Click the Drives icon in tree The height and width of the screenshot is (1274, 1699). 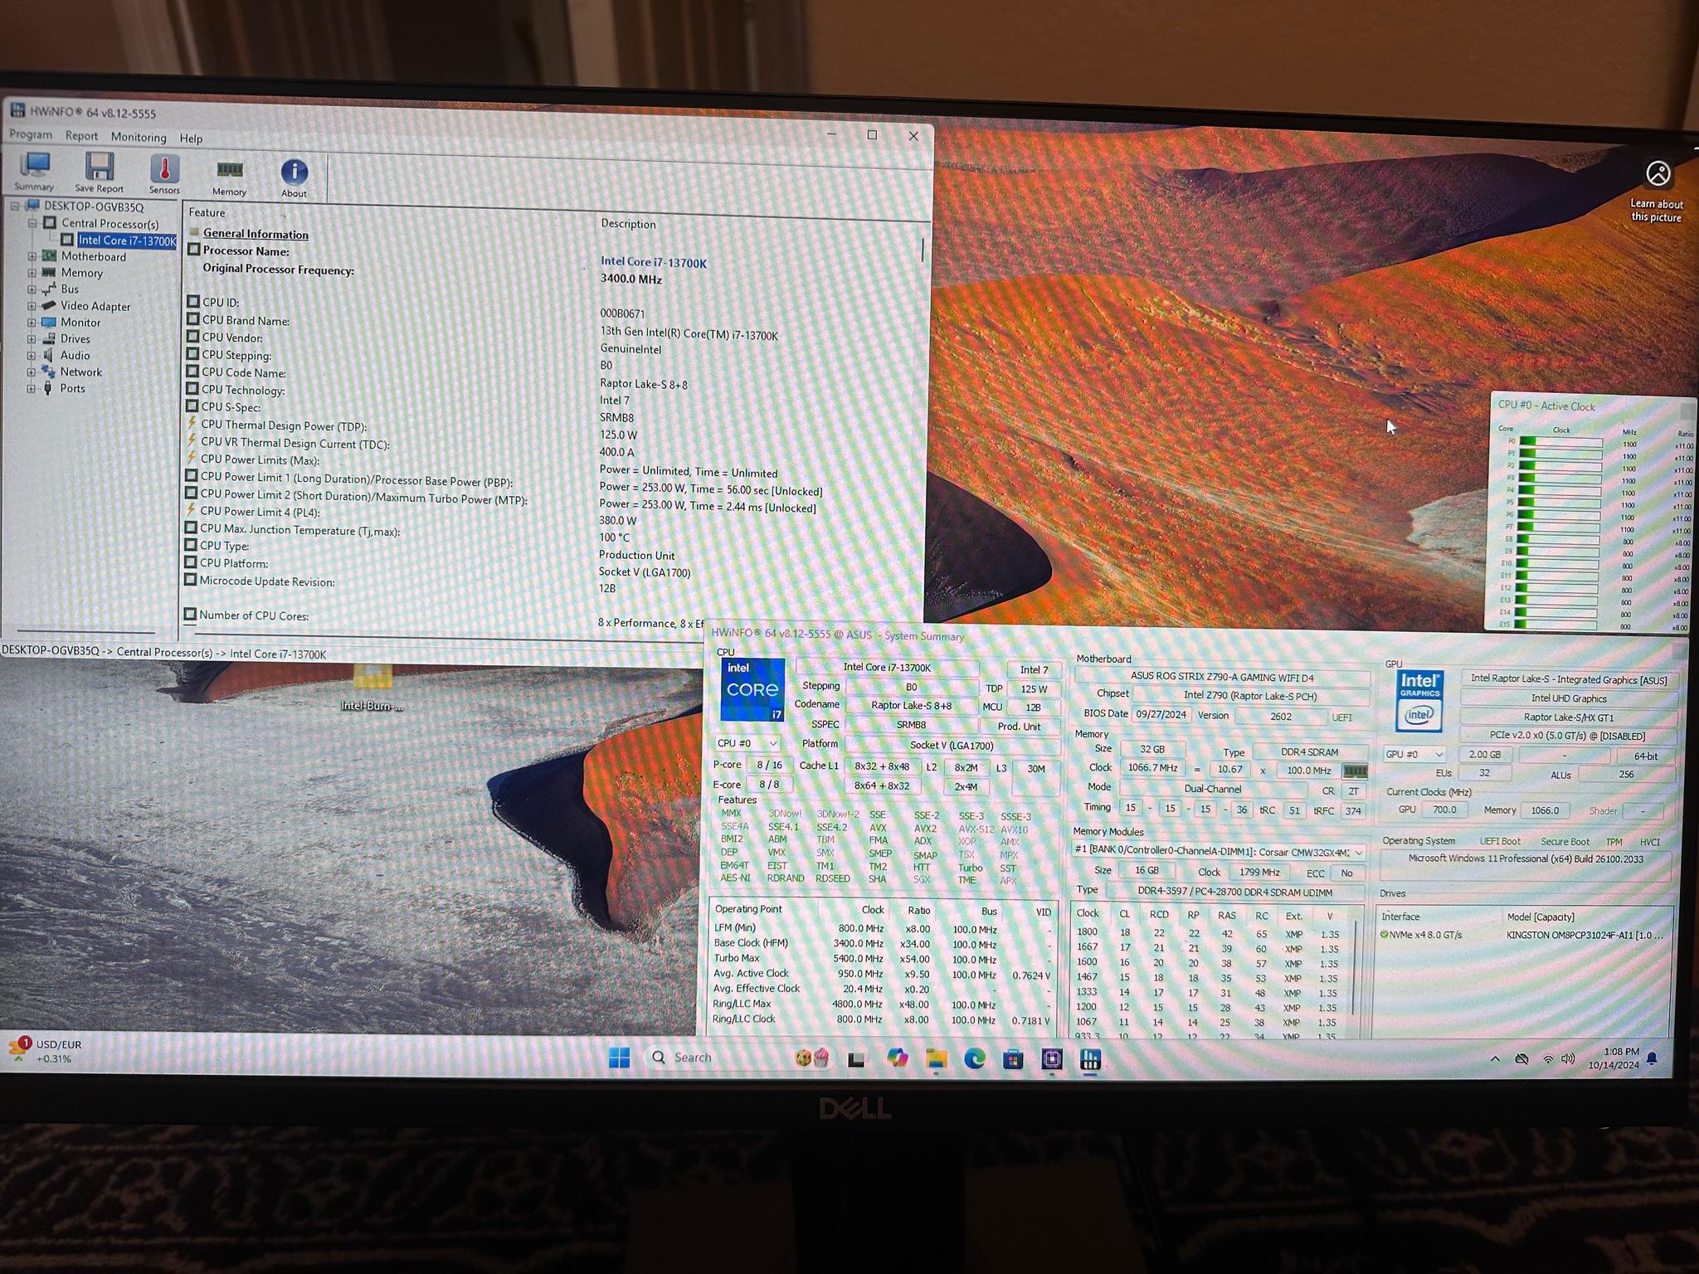click(48, 338)
